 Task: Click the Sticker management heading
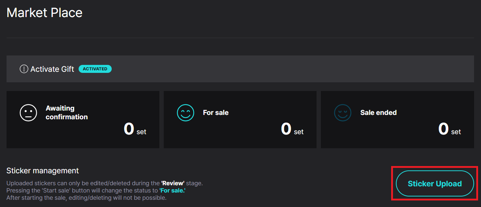pyautogui.click(x=43, y=170)
